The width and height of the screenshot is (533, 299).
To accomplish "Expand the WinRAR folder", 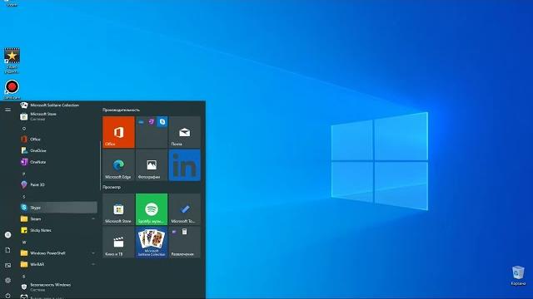I will (x=58, y=264).
